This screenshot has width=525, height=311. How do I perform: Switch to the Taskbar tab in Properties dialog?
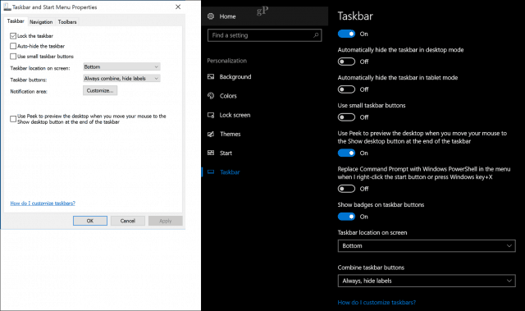(x=16, y=21)
